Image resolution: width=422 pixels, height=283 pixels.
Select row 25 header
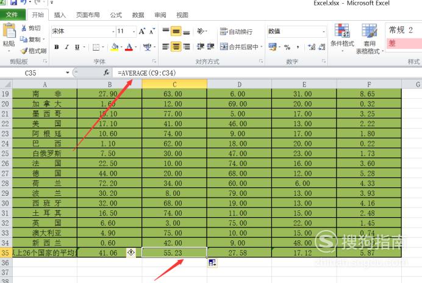pyautogui.click(x=6, y=154)
